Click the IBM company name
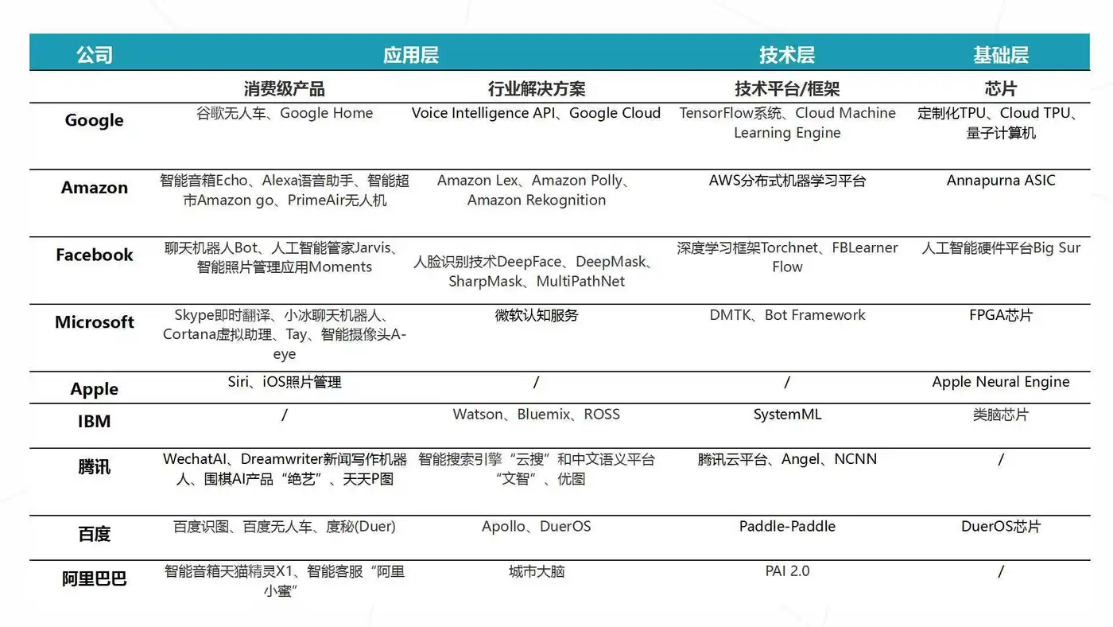The image size is (1113, 627). (94, 421)
